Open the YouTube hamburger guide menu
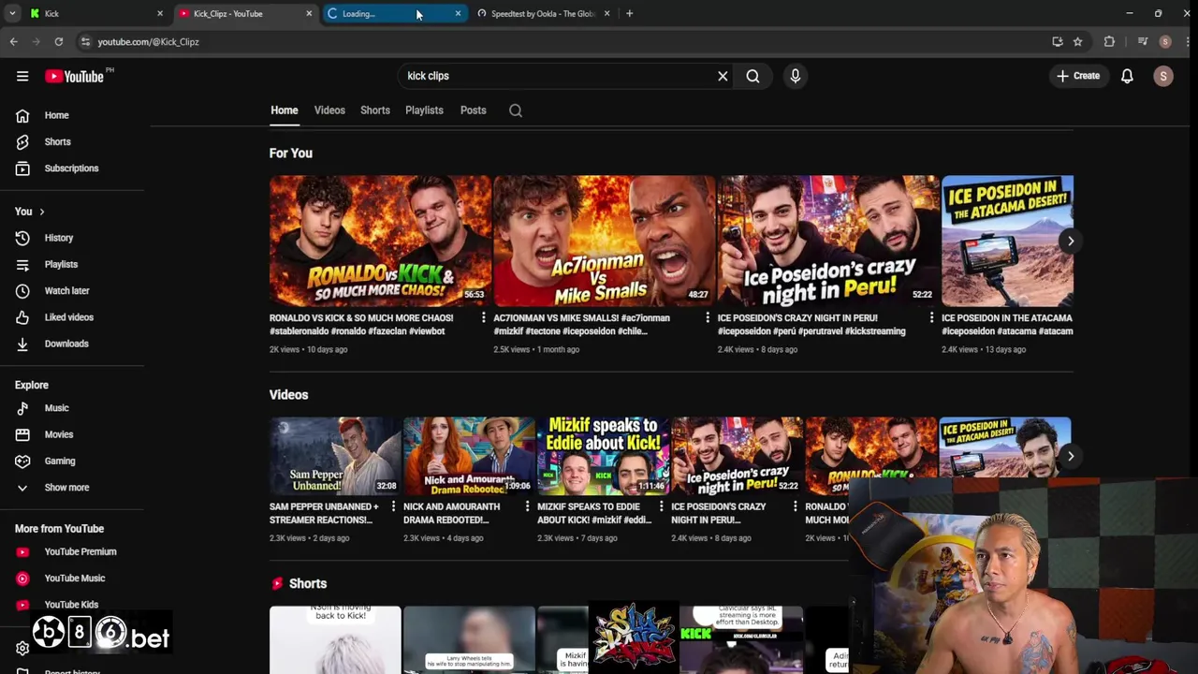This screenshot has height=674, width=1198. point(22,76)
